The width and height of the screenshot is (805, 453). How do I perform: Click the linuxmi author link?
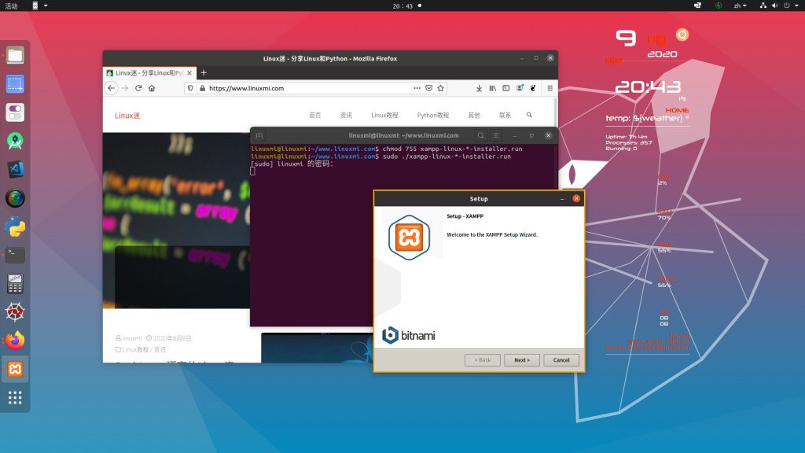tap(132, 338)
